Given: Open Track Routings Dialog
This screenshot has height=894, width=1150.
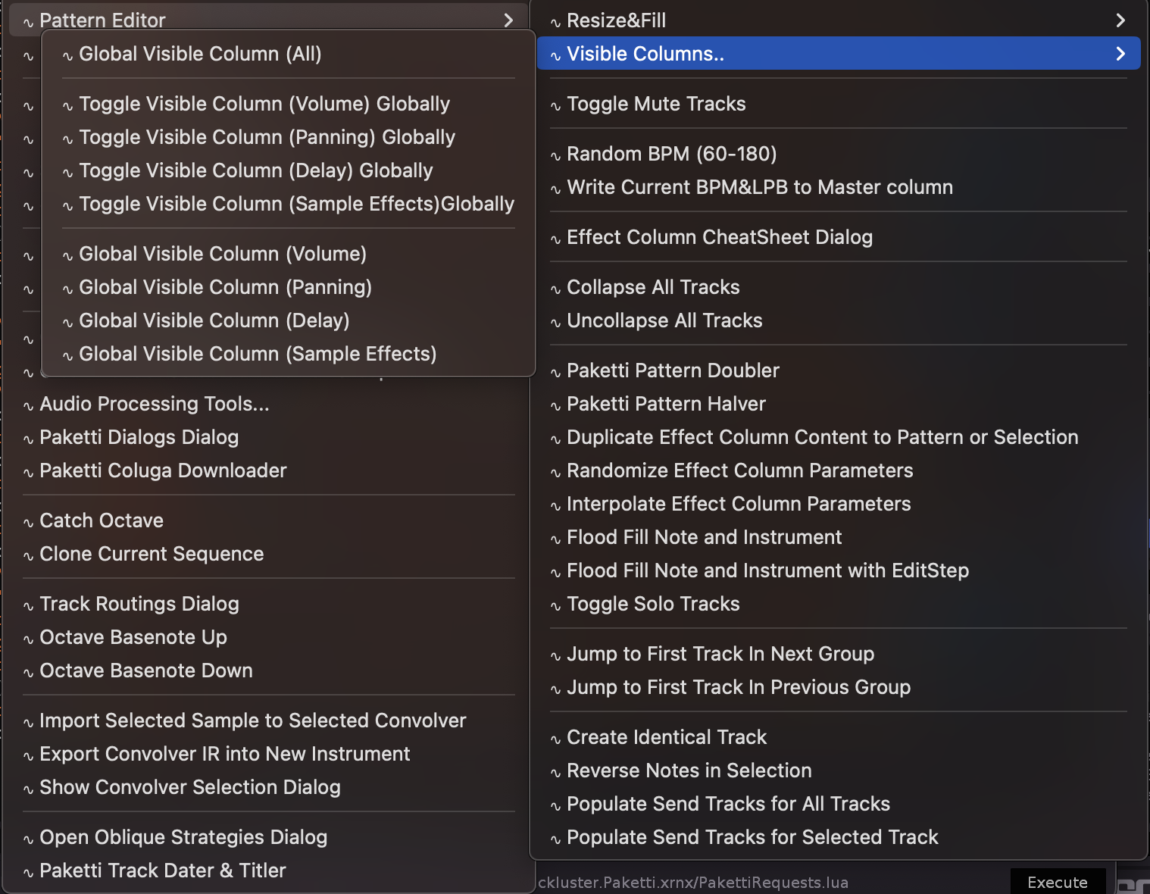Looking at the screenshot, I should [x=139, y=604].
